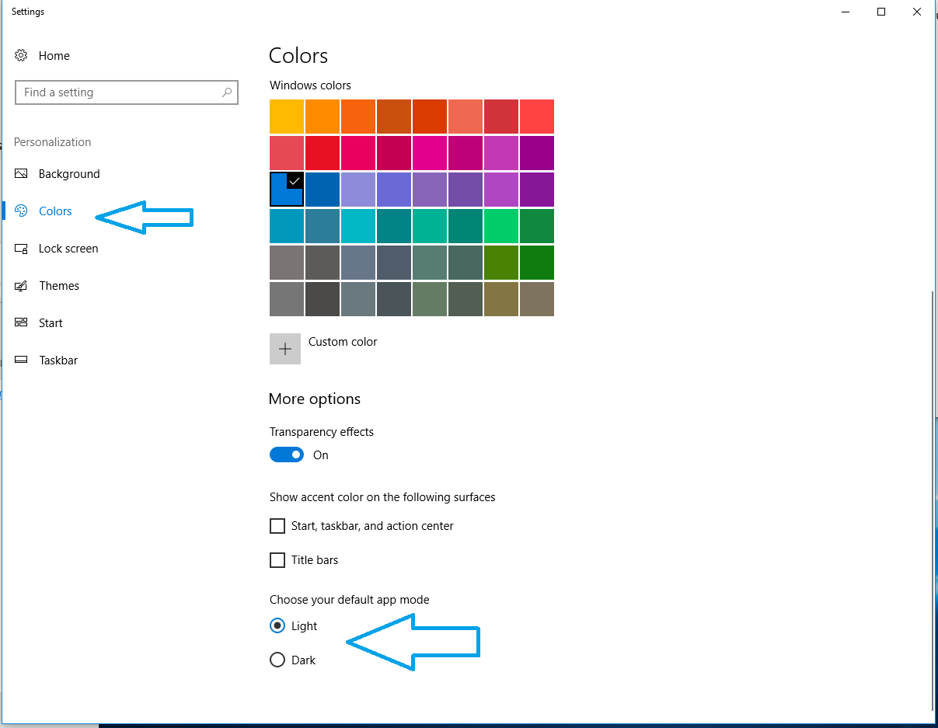The width and height of the screenshot is (938, 728).
Task: Choose the bright green color swatch
Action: click(501, 226)
